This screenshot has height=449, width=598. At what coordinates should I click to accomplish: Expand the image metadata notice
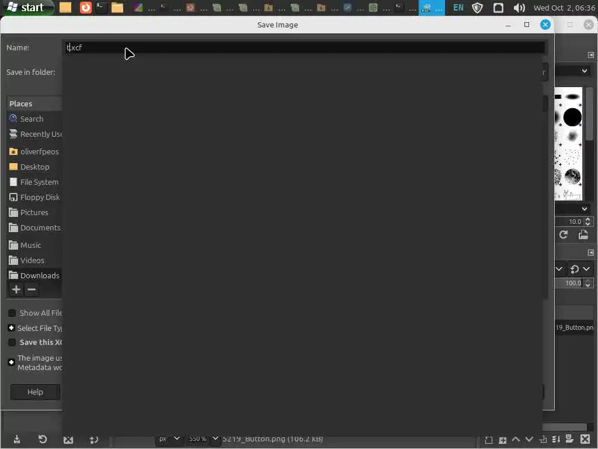coord(12,362)
